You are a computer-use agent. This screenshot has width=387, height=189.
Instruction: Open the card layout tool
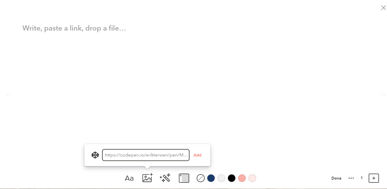184,178
